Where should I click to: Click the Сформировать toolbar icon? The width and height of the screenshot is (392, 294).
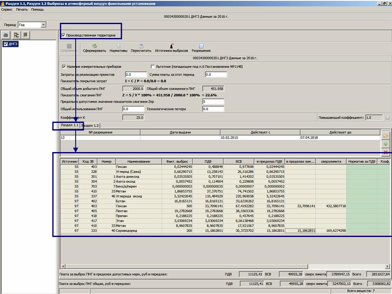[x=94, y=46]
